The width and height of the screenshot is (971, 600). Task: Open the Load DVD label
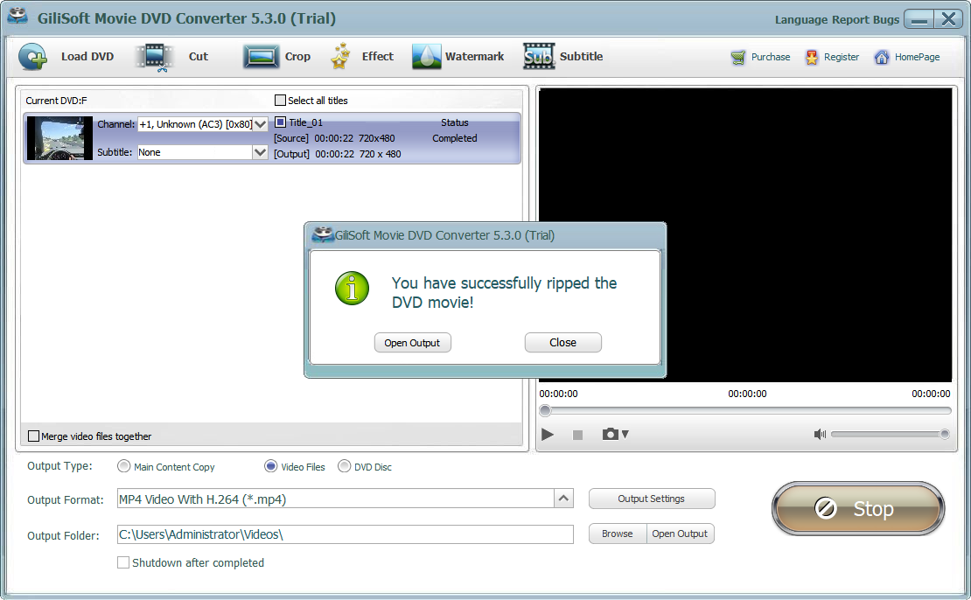tap(87, 56)
